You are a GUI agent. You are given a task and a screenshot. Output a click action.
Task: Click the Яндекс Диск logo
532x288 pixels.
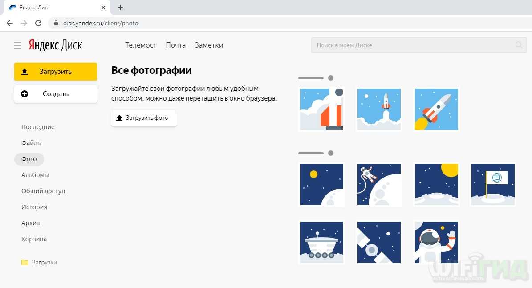tap(56, 45)
